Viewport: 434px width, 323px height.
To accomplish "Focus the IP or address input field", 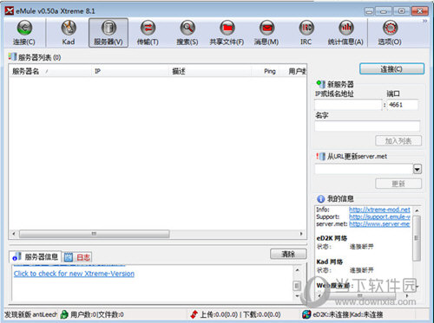I will [x=348, y=105].
